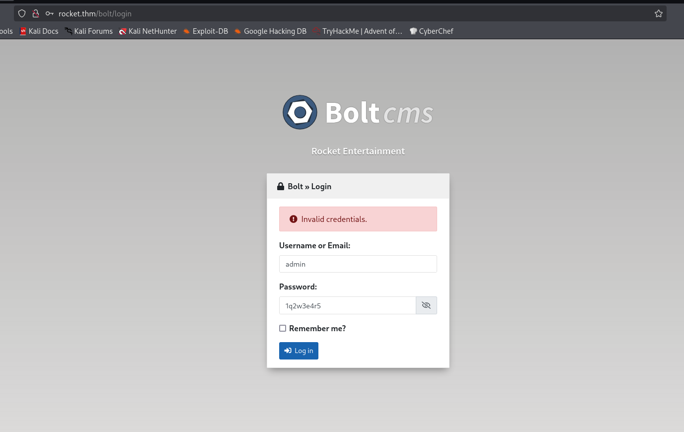Click the Kali NetHunter dragon bookmark icon
Viewport: 684px width, 432px height.
[x=123, y=31]
